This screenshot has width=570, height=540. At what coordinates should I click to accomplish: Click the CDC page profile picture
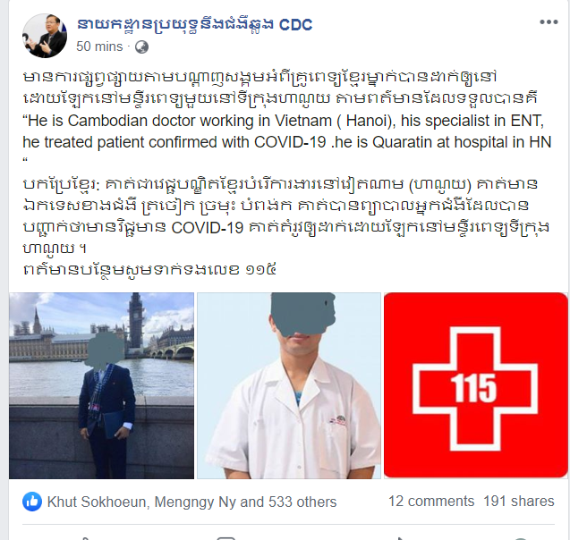pyautogui.click(x=45, y=36)
